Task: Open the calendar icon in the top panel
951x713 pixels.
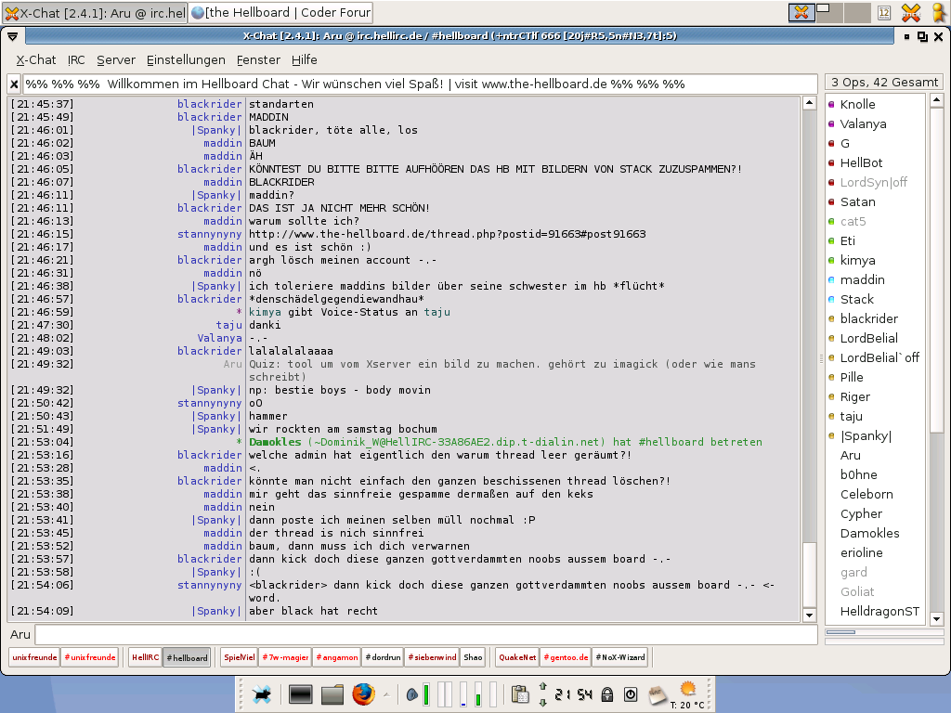Action: (x=884, y=13)
